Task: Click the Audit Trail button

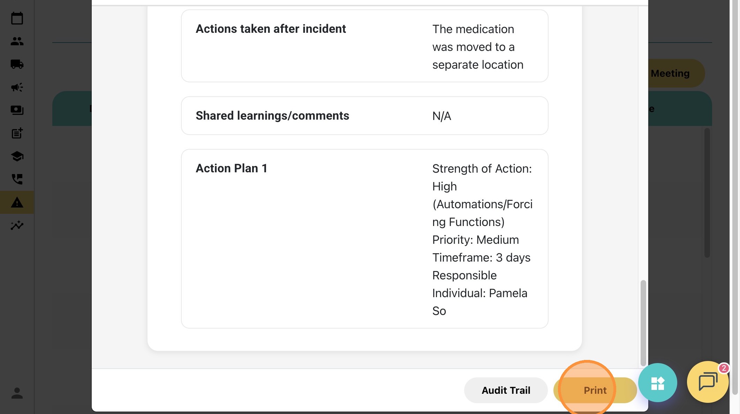Action: tap(506, 390)
